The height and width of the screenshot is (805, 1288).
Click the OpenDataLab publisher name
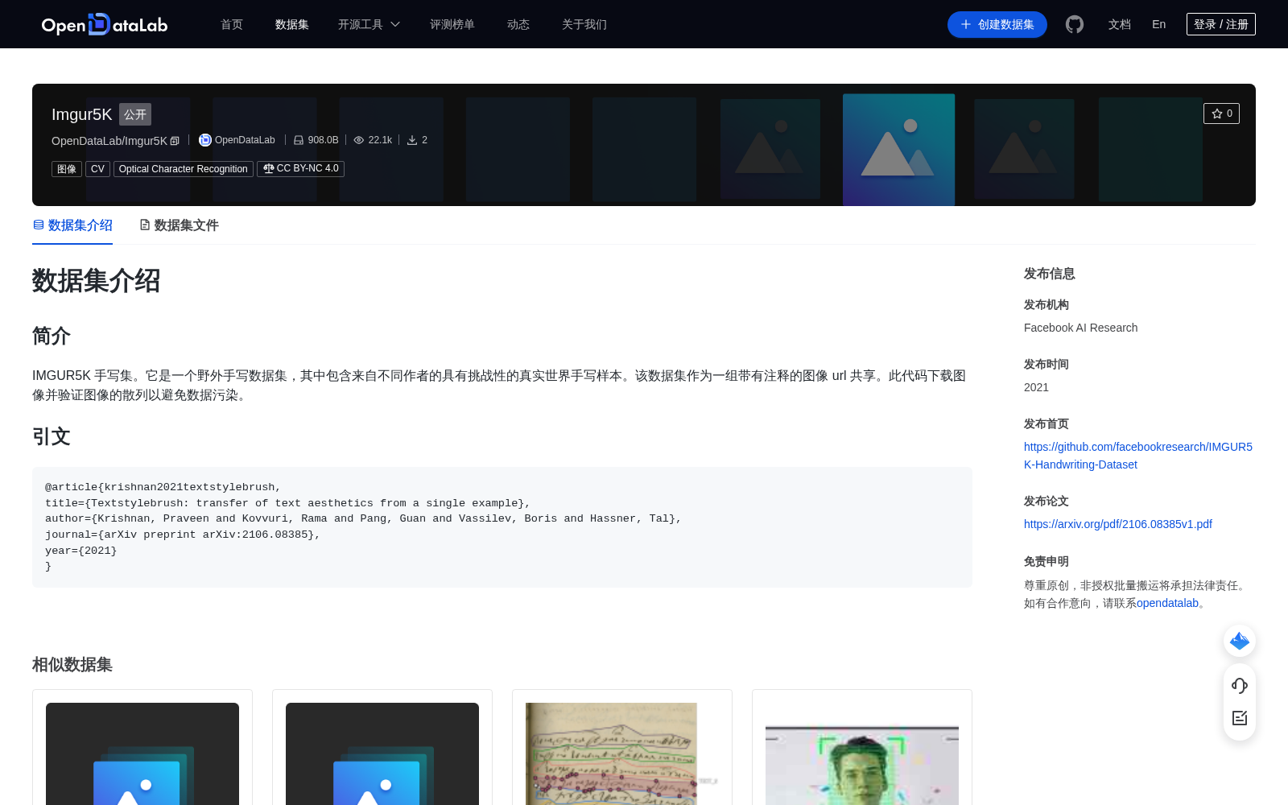(245, 140)
